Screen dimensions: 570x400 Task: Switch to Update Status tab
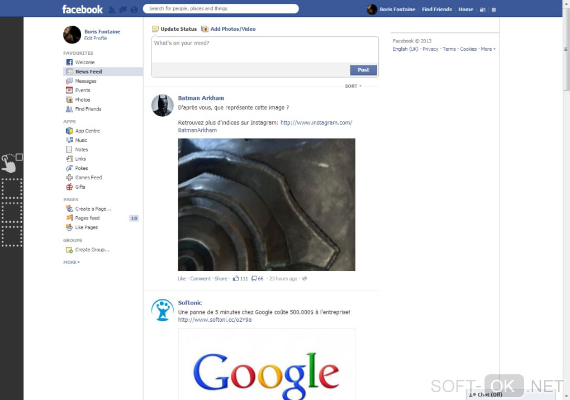coord(174,28)
